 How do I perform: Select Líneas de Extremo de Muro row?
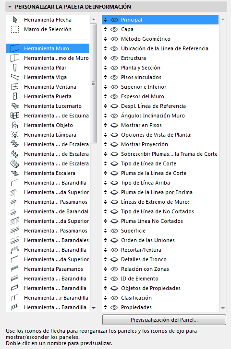click(160, 202)
